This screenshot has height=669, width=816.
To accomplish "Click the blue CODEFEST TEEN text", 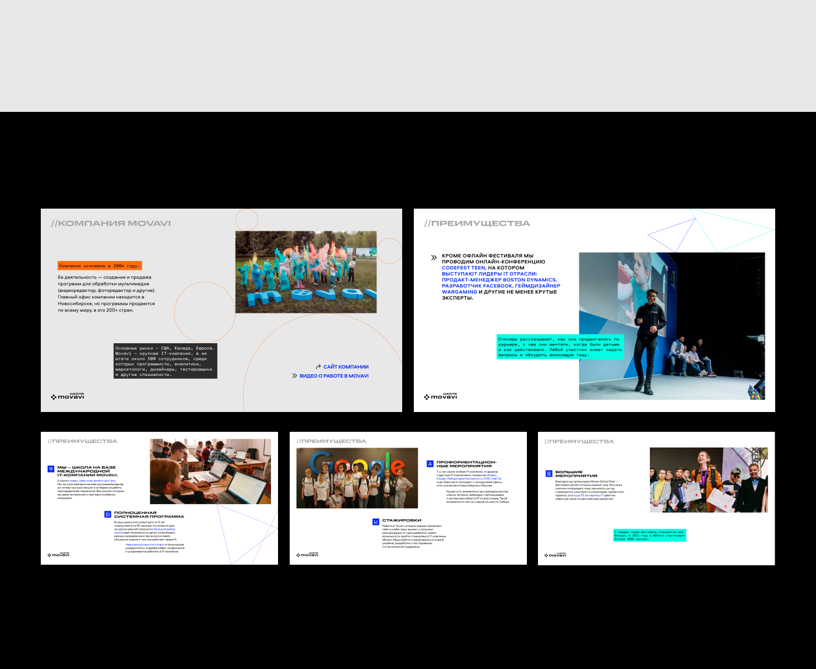I will [x=463, y=267].
